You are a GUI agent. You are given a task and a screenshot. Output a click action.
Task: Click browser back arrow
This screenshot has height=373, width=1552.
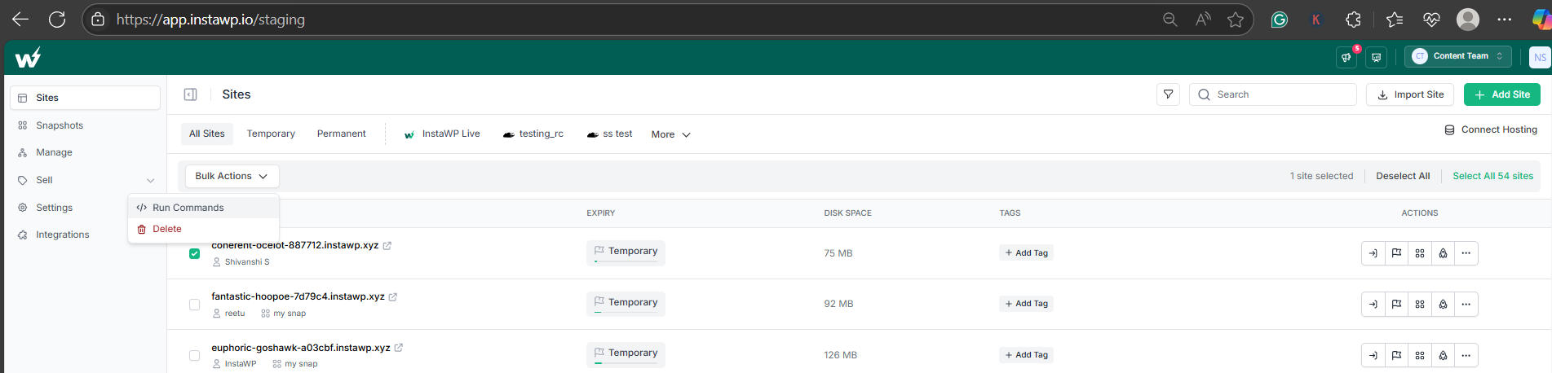click(x=20, y=20)
